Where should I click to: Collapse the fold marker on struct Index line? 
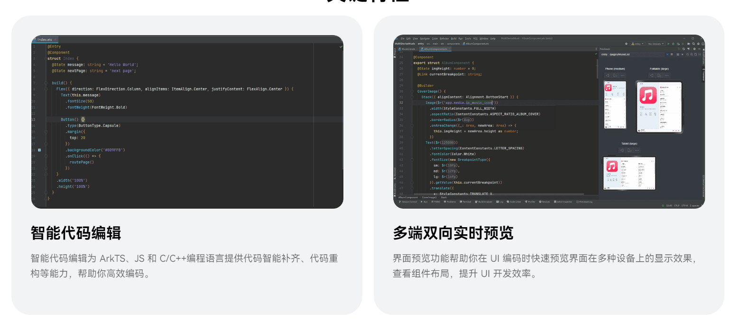(x=46, y=58)
